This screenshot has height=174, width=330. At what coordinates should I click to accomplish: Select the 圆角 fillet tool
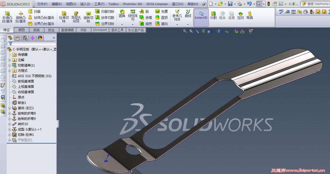pyautogui.click(x=122, y=14)
